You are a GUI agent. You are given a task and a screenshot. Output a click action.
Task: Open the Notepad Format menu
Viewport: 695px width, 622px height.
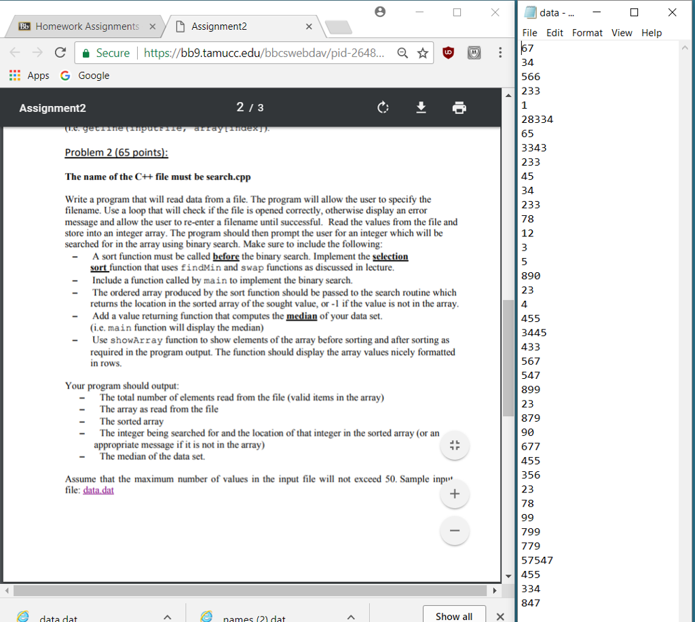click(587, 33)
